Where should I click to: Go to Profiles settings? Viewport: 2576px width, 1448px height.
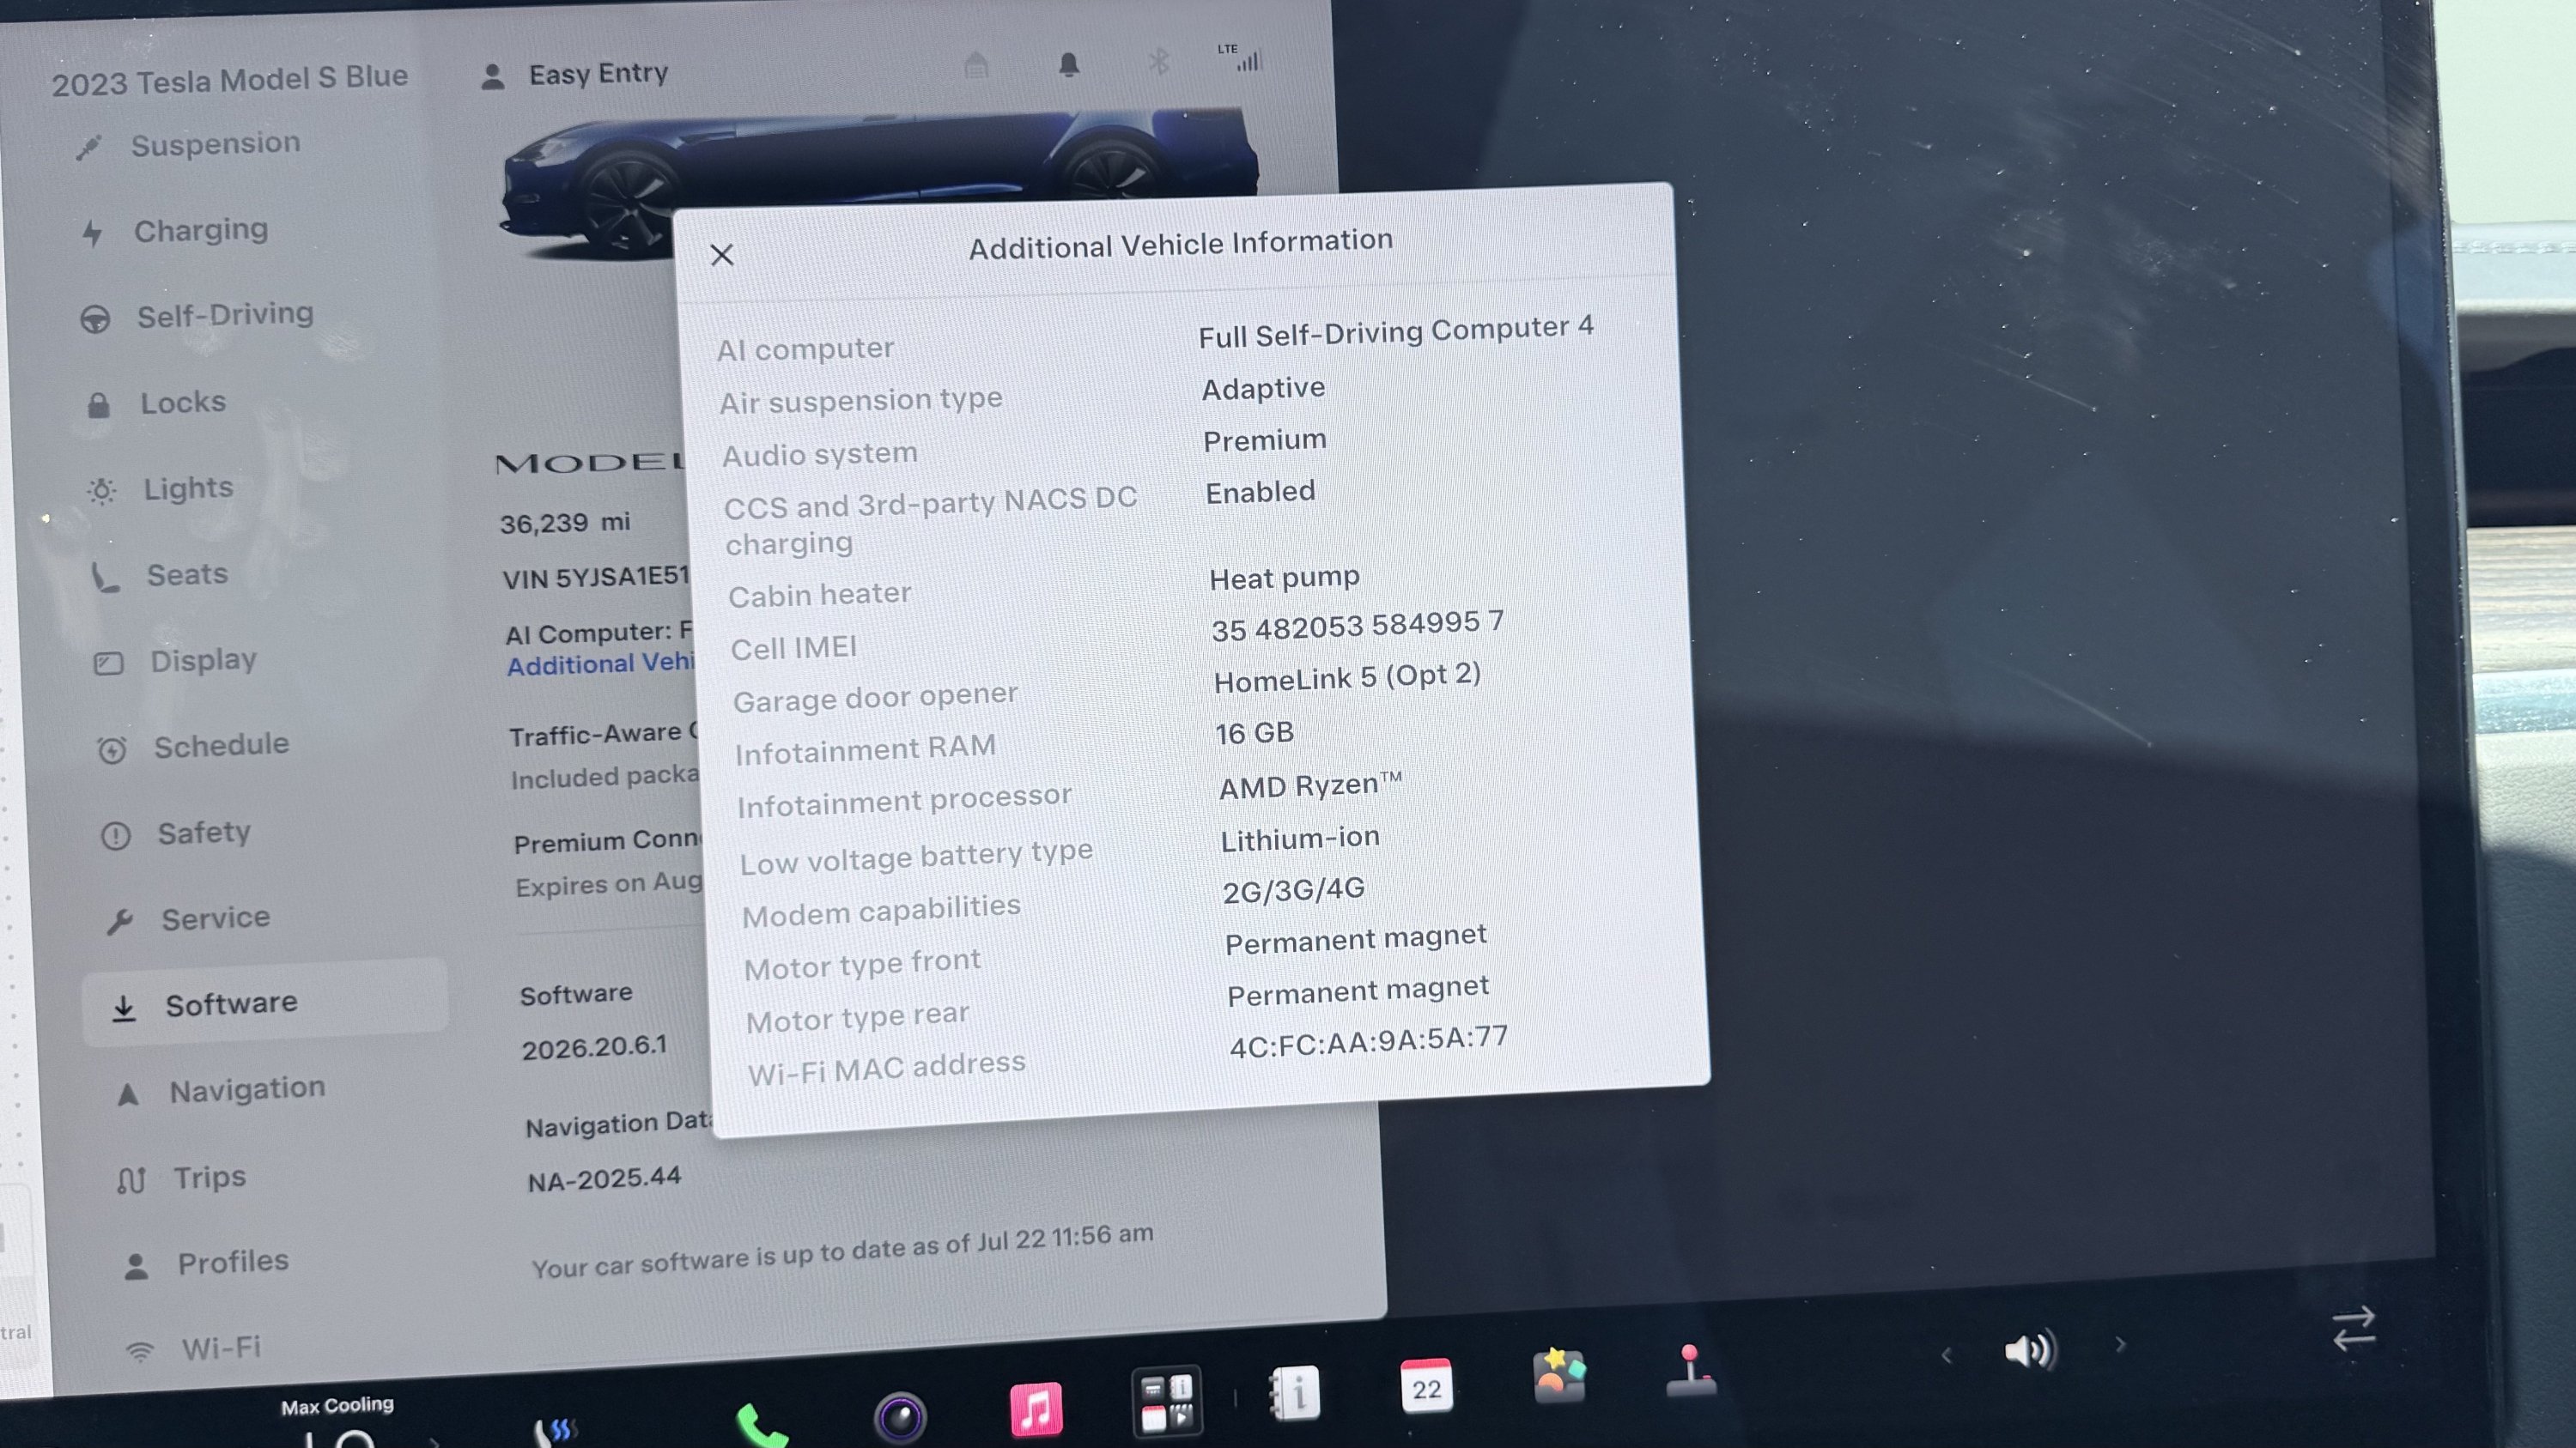(x=206, y=1264)
